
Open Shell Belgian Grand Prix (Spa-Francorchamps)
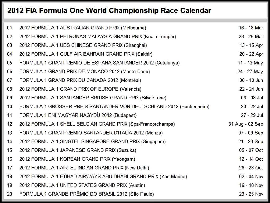[x=97, y=124]
